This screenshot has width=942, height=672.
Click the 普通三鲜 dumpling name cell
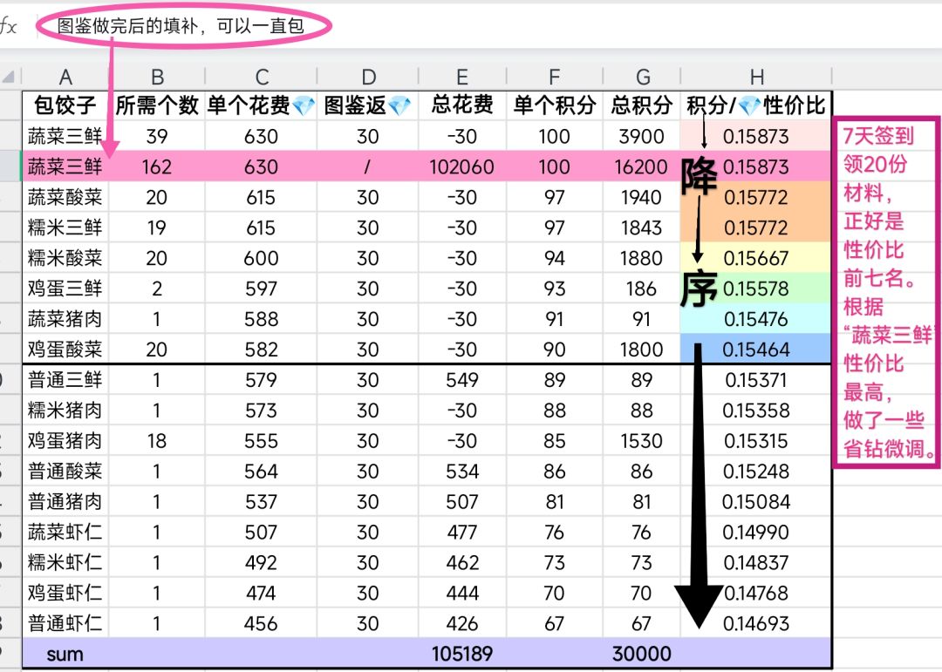click(x=65, y=380)
